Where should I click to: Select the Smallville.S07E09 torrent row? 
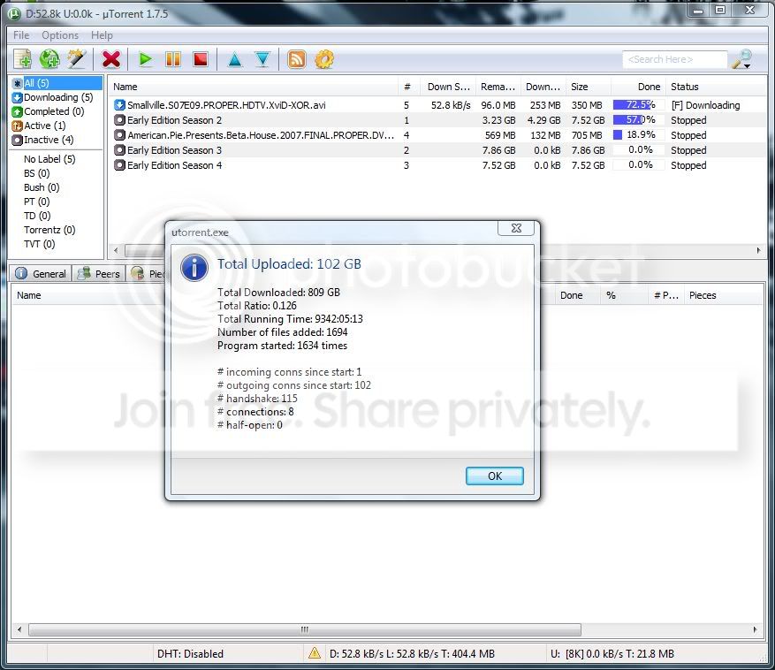(x=437, y=105)
